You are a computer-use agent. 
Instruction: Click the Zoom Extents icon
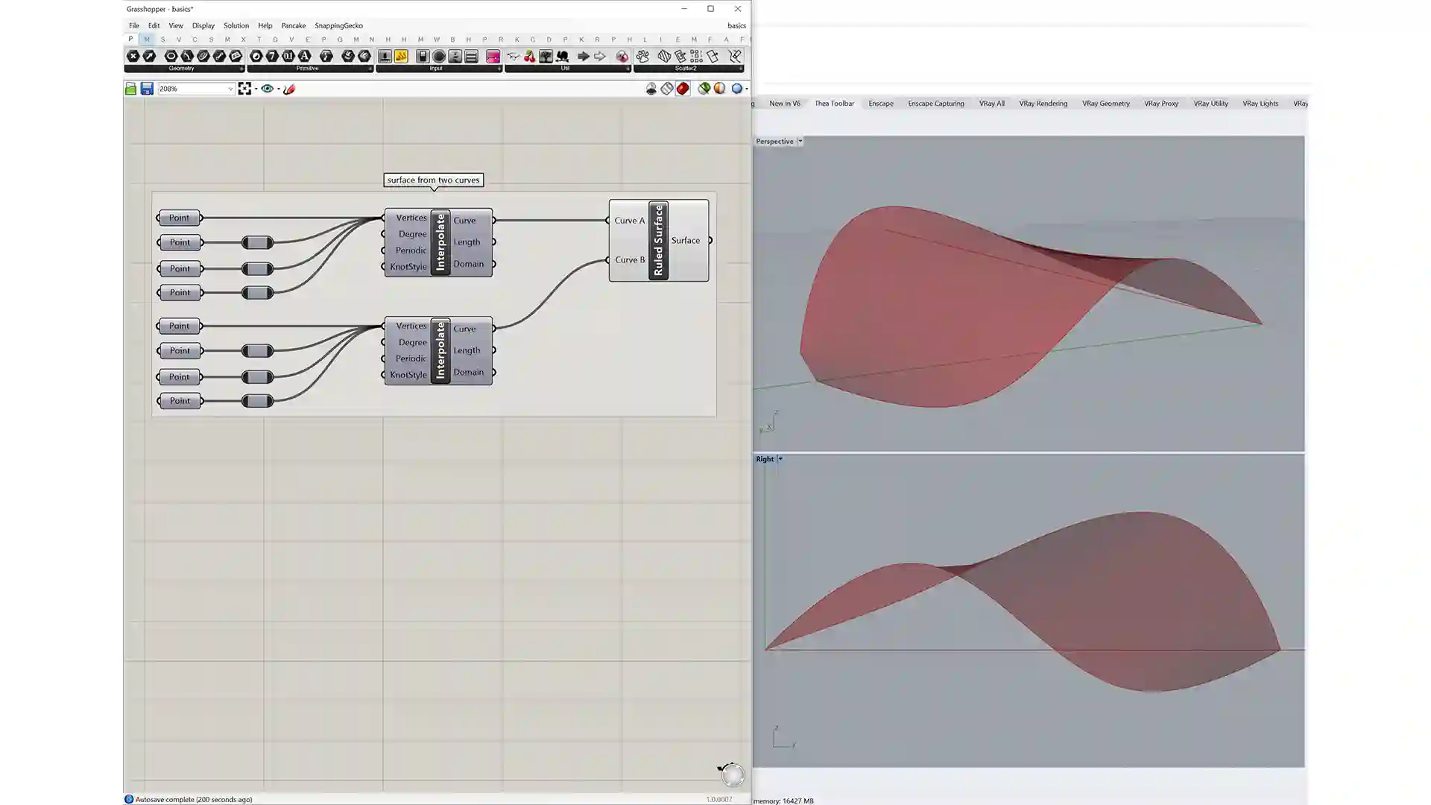click(x=244, y=89)
